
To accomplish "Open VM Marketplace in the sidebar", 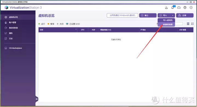I will (18, 48).
